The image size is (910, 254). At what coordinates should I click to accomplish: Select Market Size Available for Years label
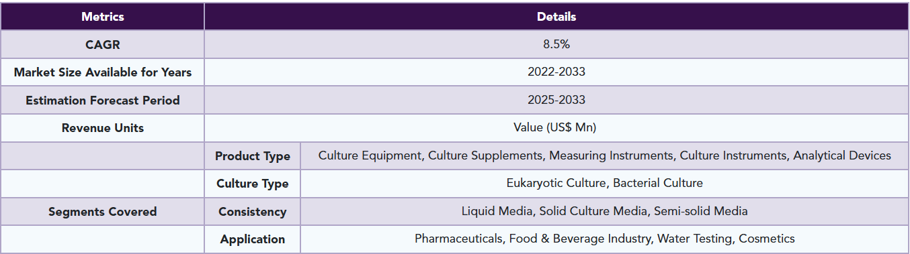coord(103,72)
